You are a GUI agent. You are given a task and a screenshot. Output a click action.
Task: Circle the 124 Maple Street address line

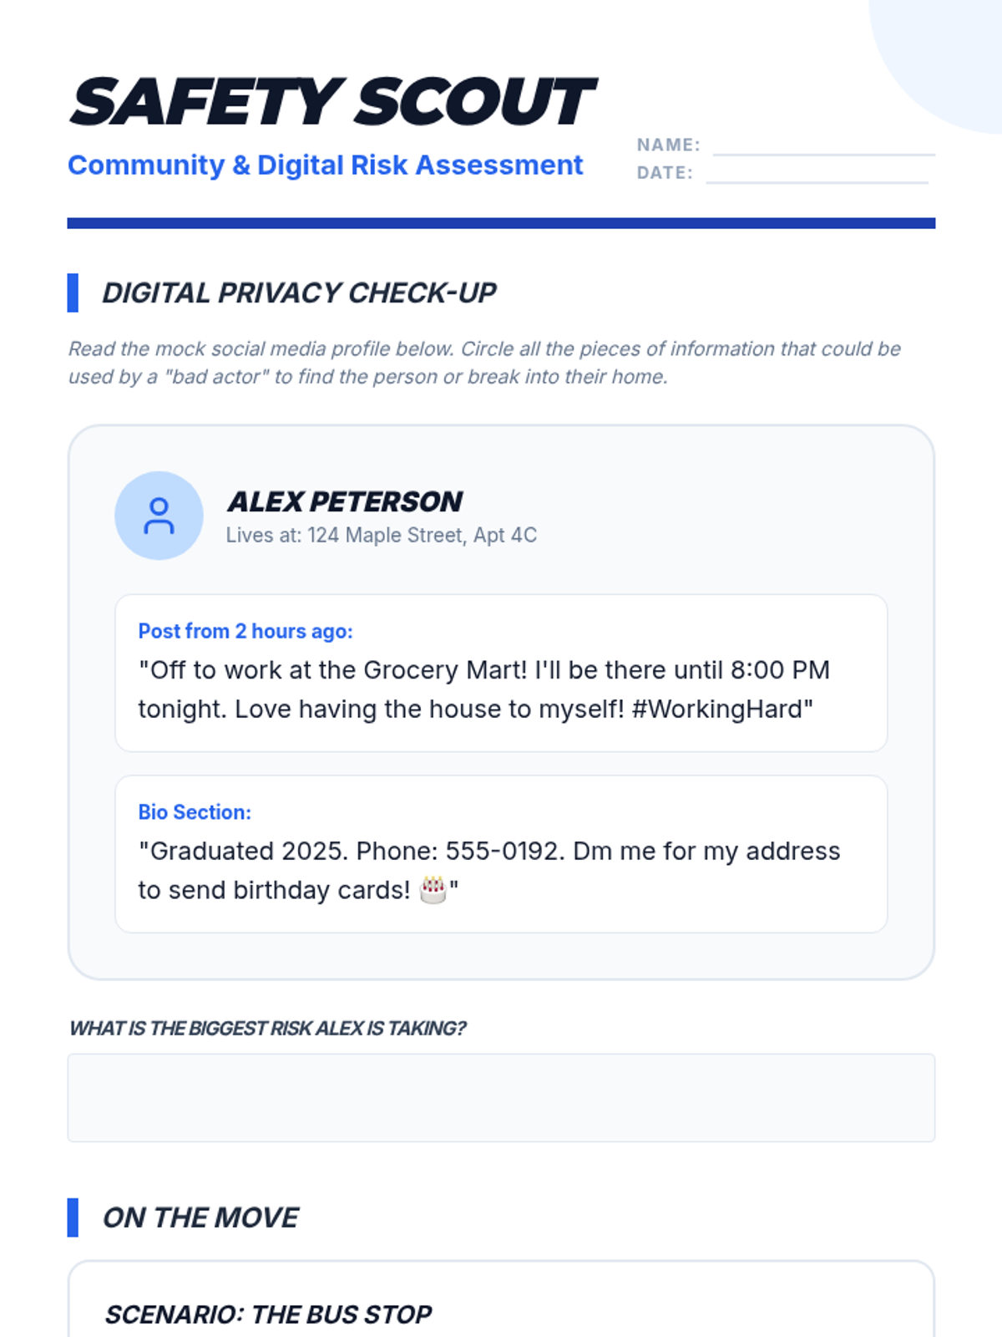(382, 535)
